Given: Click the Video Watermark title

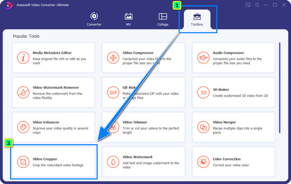Looking at the screenshot, I should [138, 157].
